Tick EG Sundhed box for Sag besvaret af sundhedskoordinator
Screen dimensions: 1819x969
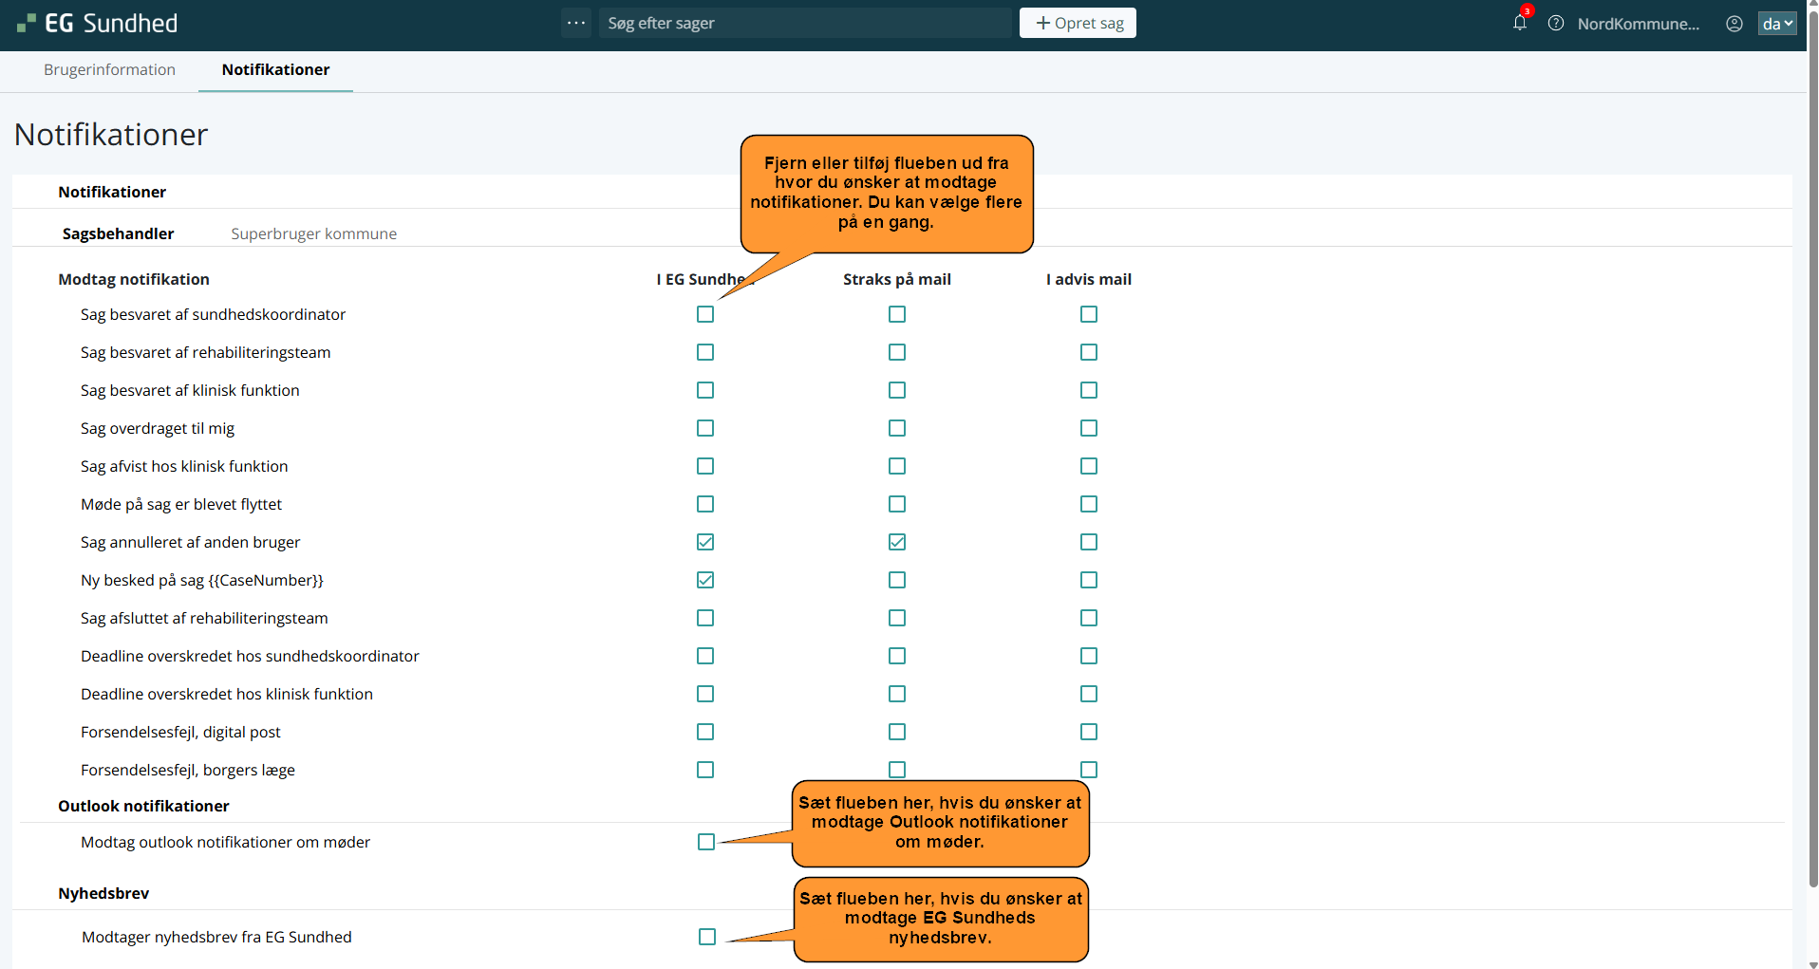[x=705, y=314]
